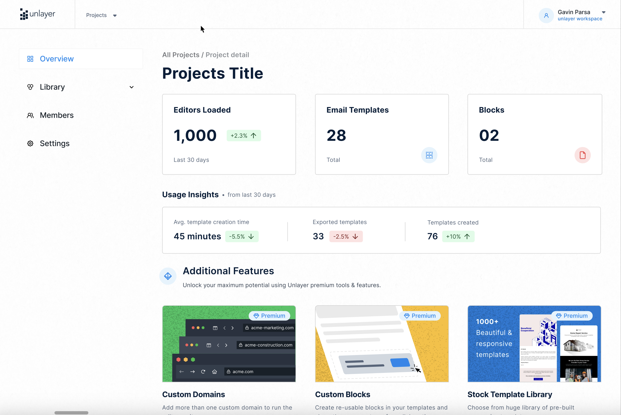Click the Blocks red document icon
The width and height of the screenshot is (621, 415).
pyautogui.click(x=582, y=155)
